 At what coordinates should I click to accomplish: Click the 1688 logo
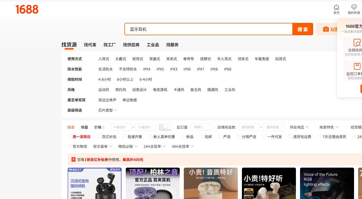[27, 10]
